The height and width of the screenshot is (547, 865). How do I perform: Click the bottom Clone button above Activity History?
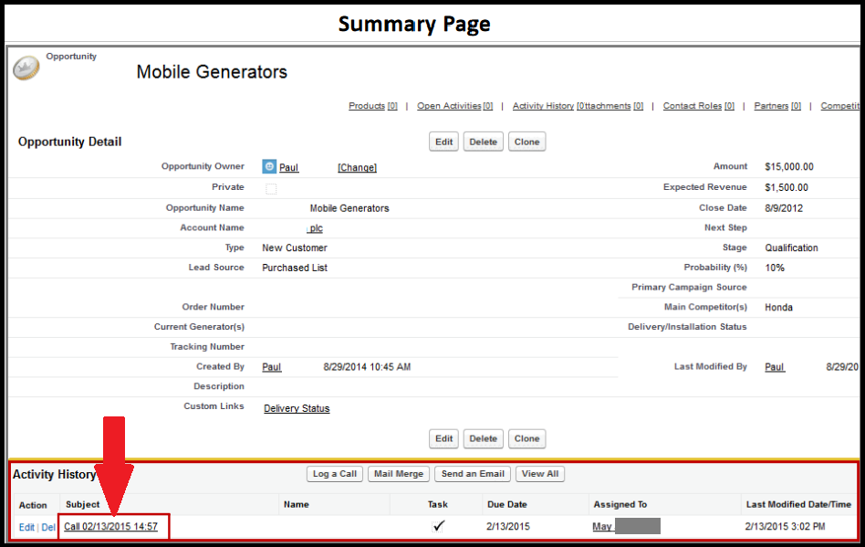coord(526,439)
